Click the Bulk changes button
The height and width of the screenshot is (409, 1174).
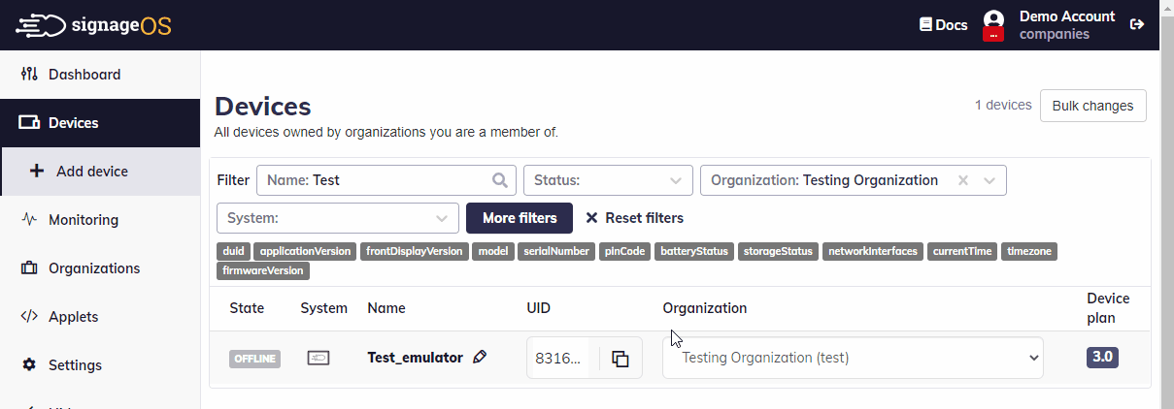1092,106
